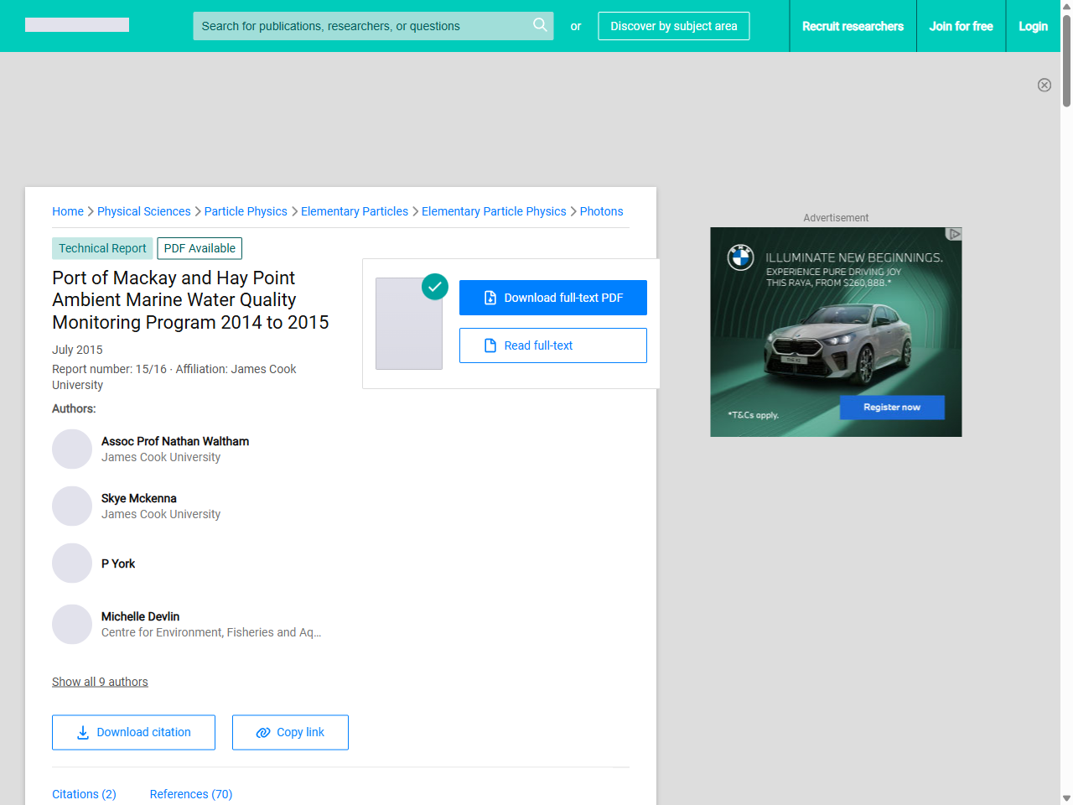Switch to the References (70) tab
Screen dimensions: 1073x805
(x=190, y=794)
